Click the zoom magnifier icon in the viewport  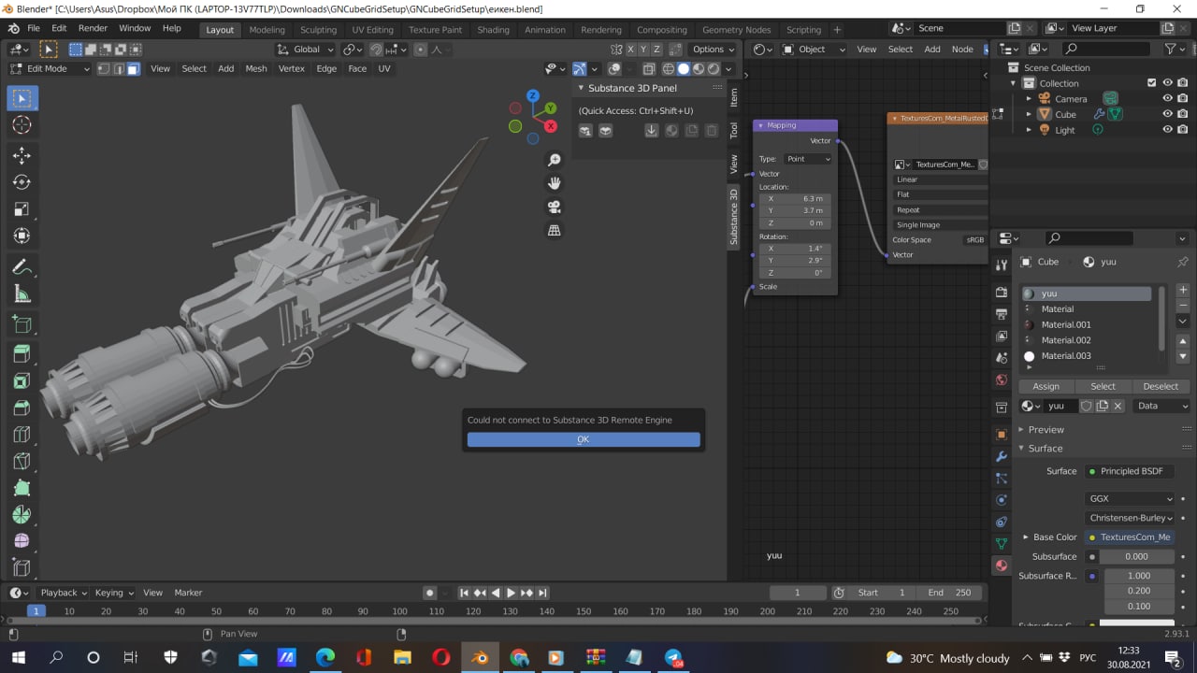(x=555, y=160)
